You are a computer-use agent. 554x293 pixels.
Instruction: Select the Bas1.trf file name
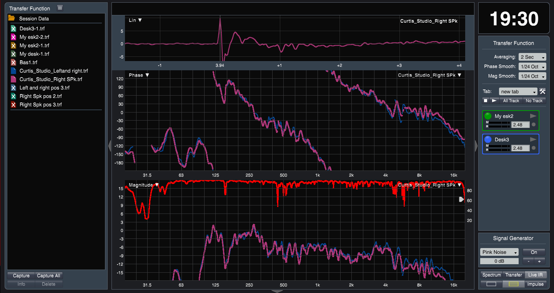[28, 63]
